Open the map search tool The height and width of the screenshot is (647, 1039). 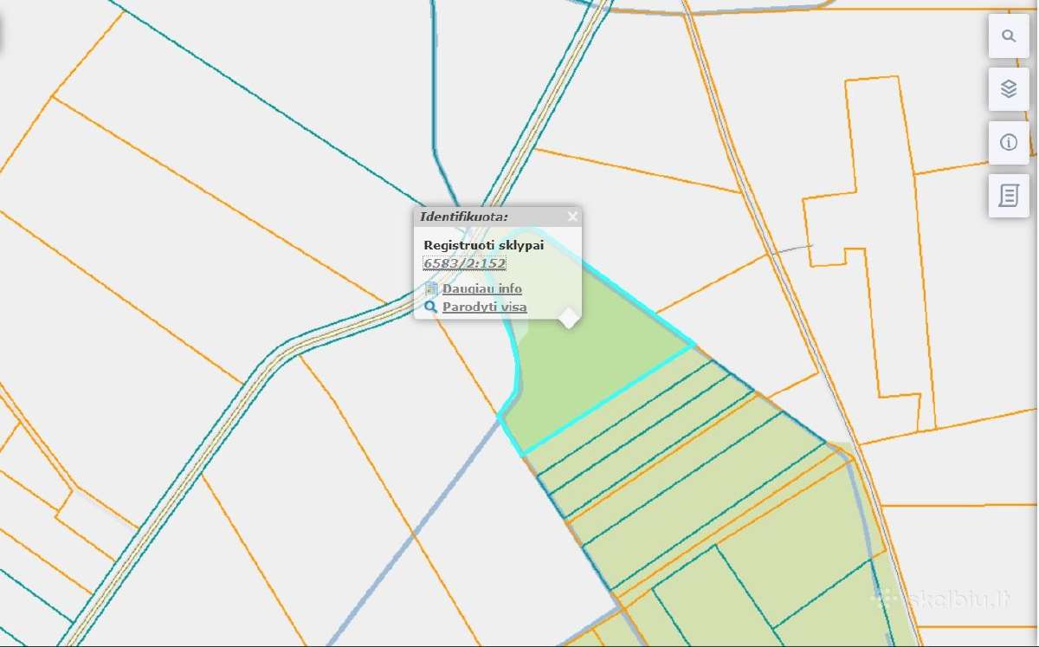1009,36
